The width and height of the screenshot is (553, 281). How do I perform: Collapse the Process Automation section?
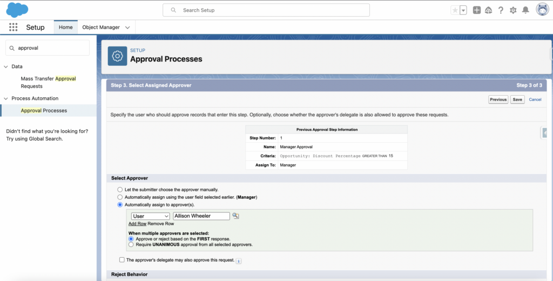click(x=6, y=98)
